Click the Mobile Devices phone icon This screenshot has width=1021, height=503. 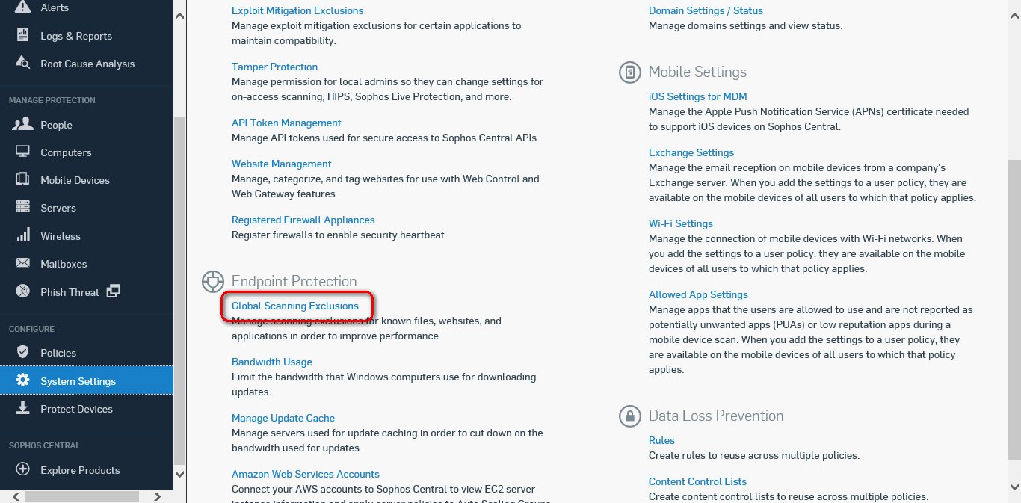(23, 179)
